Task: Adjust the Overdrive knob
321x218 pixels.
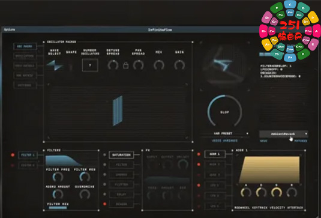Action: (x=85, y=195)
